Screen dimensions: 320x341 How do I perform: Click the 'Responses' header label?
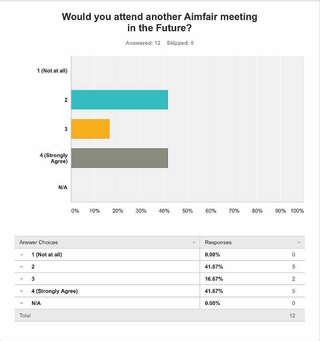point(218,242)
